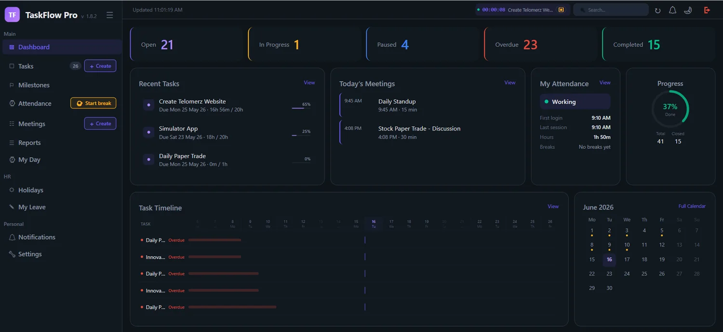
Task: Open View link in My Attendance
Action: 605,82
